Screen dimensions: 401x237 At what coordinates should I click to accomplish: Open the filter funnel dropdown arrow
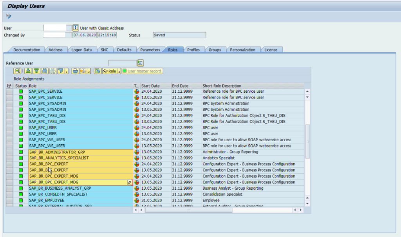(x=67, y=71)
